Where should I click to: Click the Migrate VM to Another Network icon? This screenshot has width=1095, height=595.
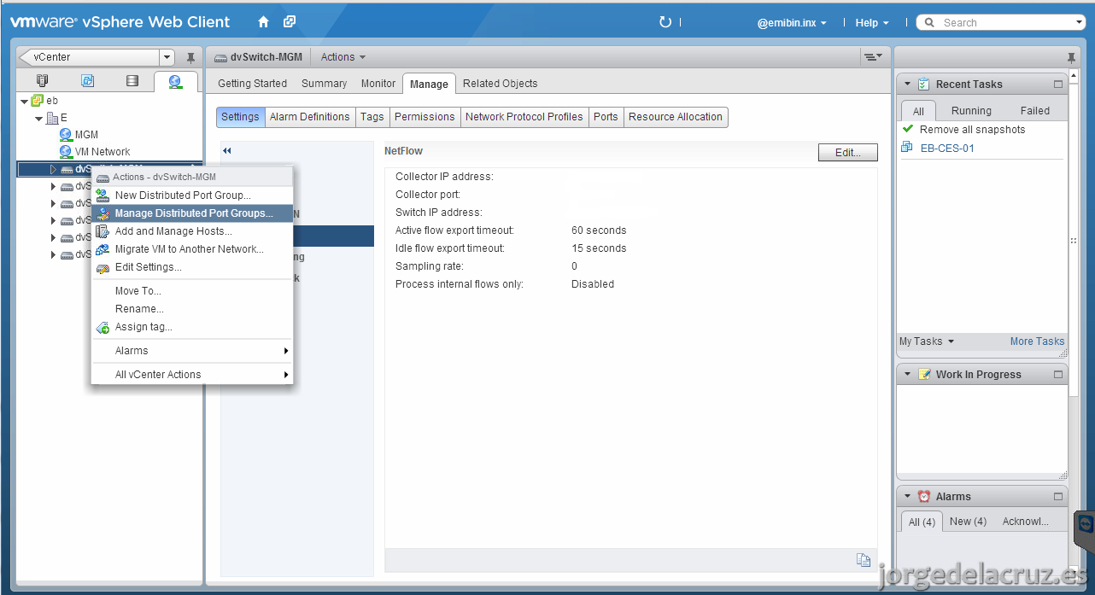tap(102, 249)
